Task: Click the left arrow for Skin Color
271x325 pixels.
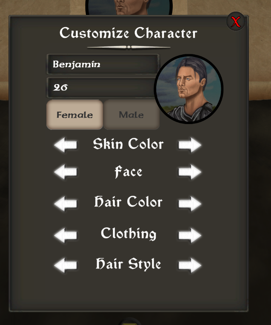Action: [66, 145]
